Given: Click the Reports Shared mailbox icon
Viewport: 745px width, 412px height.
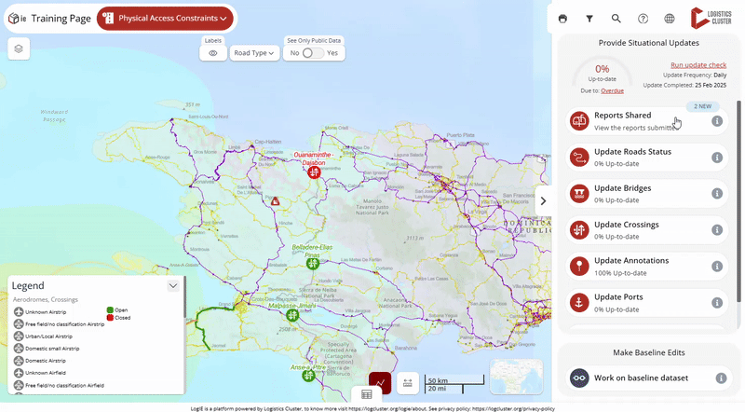Looking at the screenshot, I should pos(579,121).
